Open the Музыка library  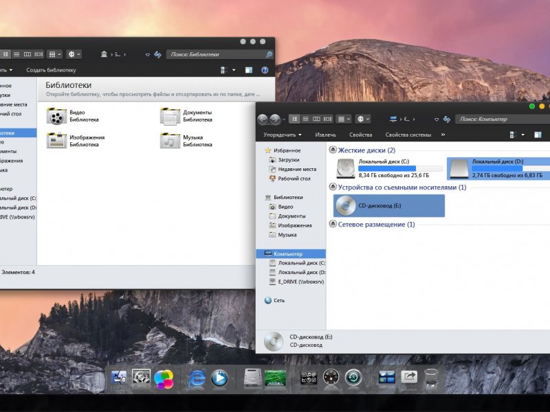coord(186,141)
